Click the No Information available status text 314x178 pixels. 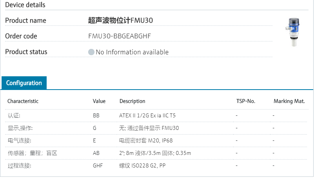[132, 52]
